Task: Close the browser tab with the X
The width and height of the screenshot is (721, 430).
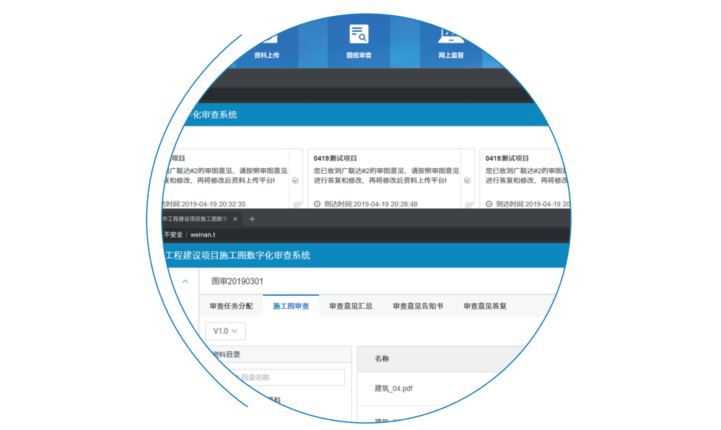Action: point(235,219)
